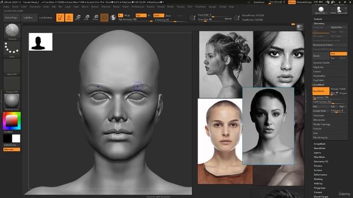Click the Sculptris Pro icon

coord(113,18)
